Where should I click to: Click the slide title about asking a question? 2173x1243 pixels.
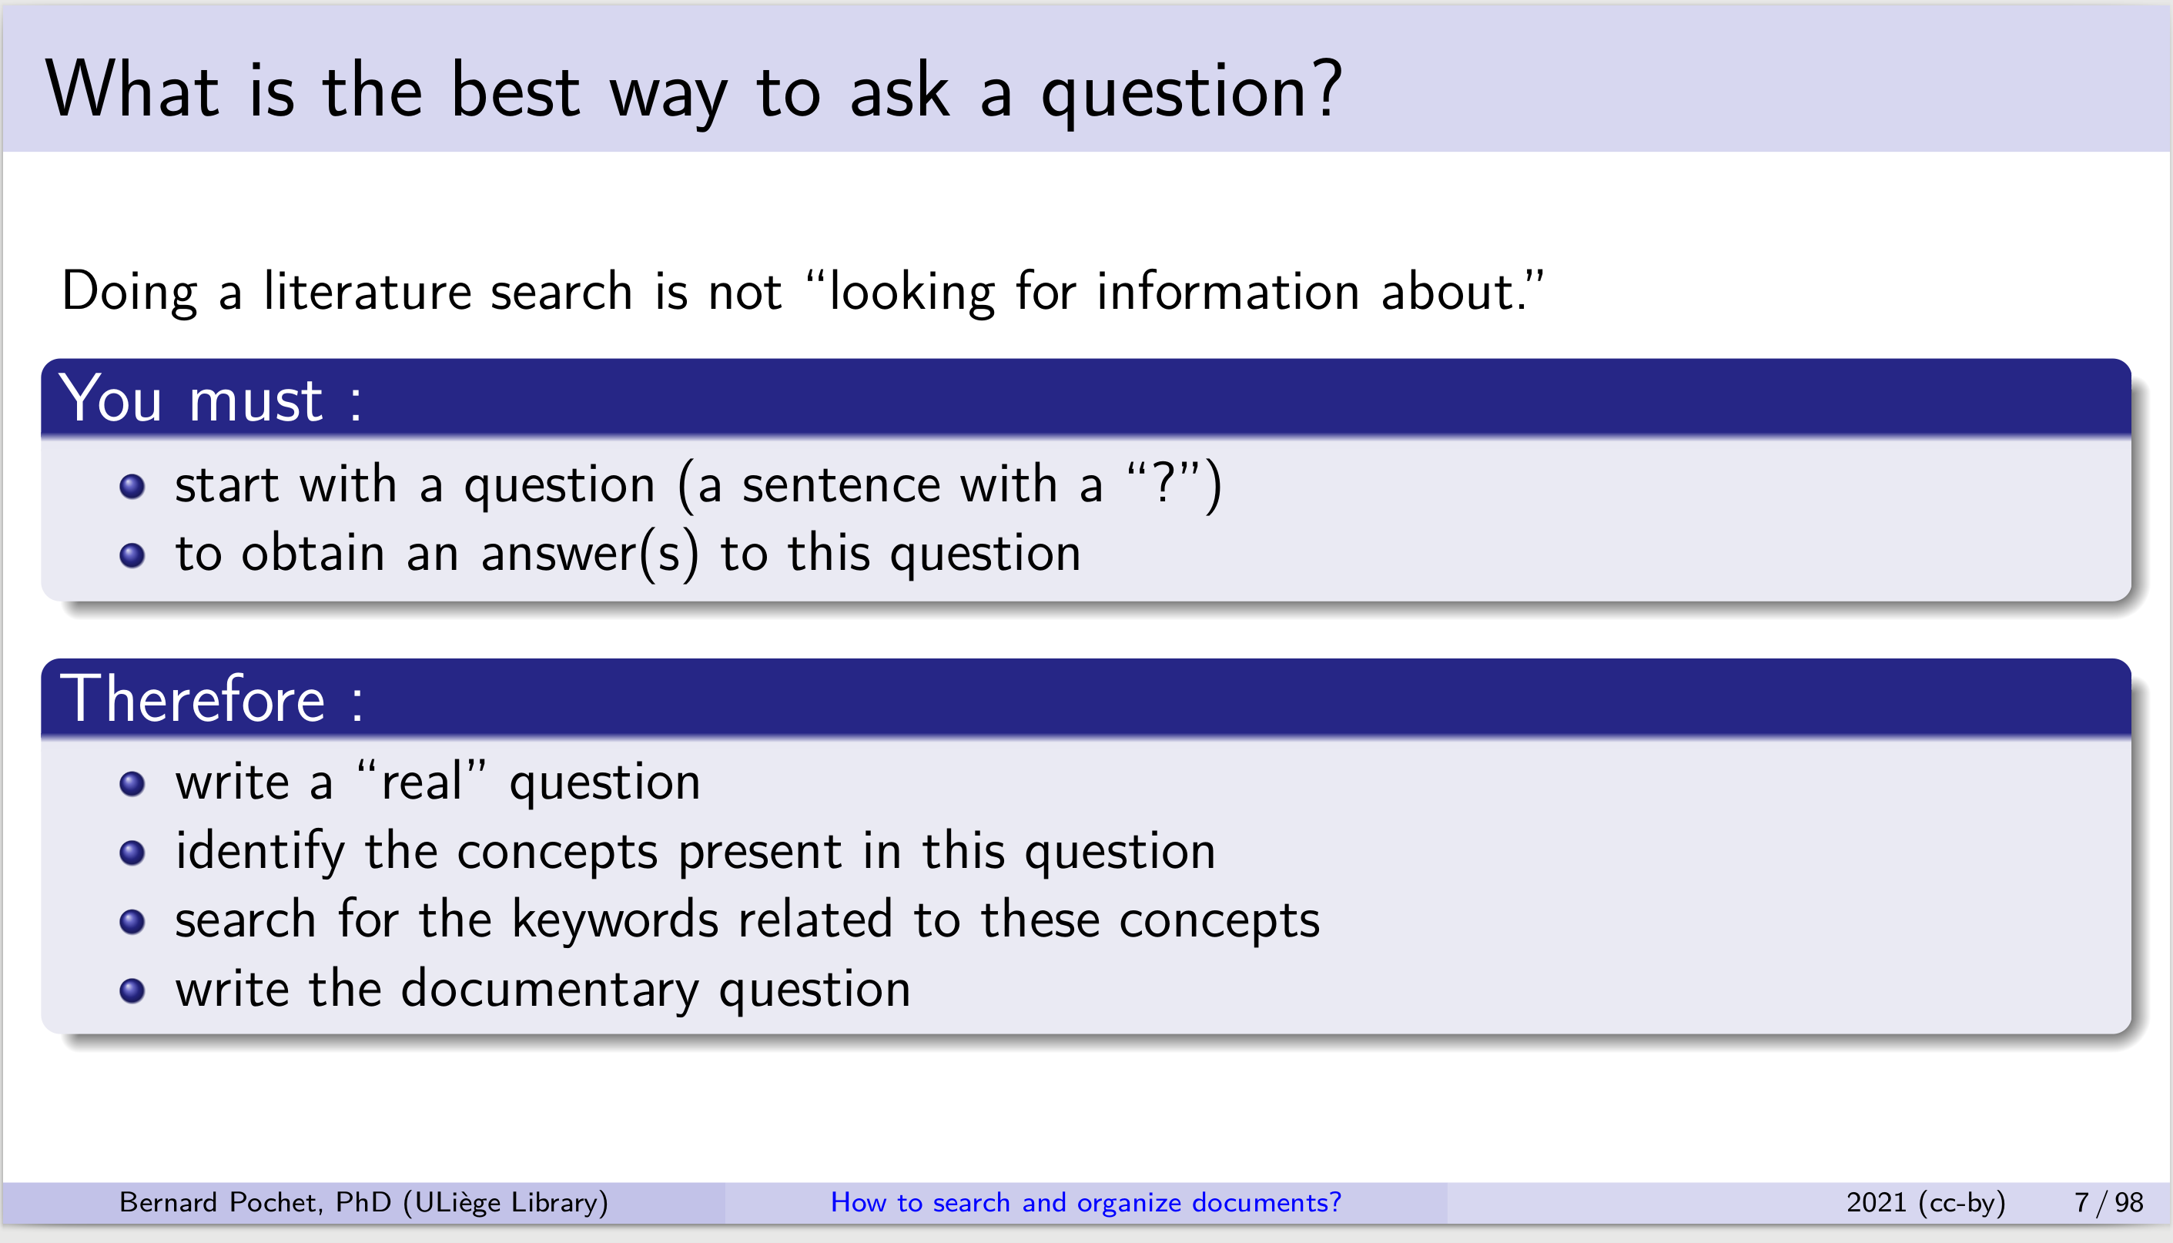(694, 92)
